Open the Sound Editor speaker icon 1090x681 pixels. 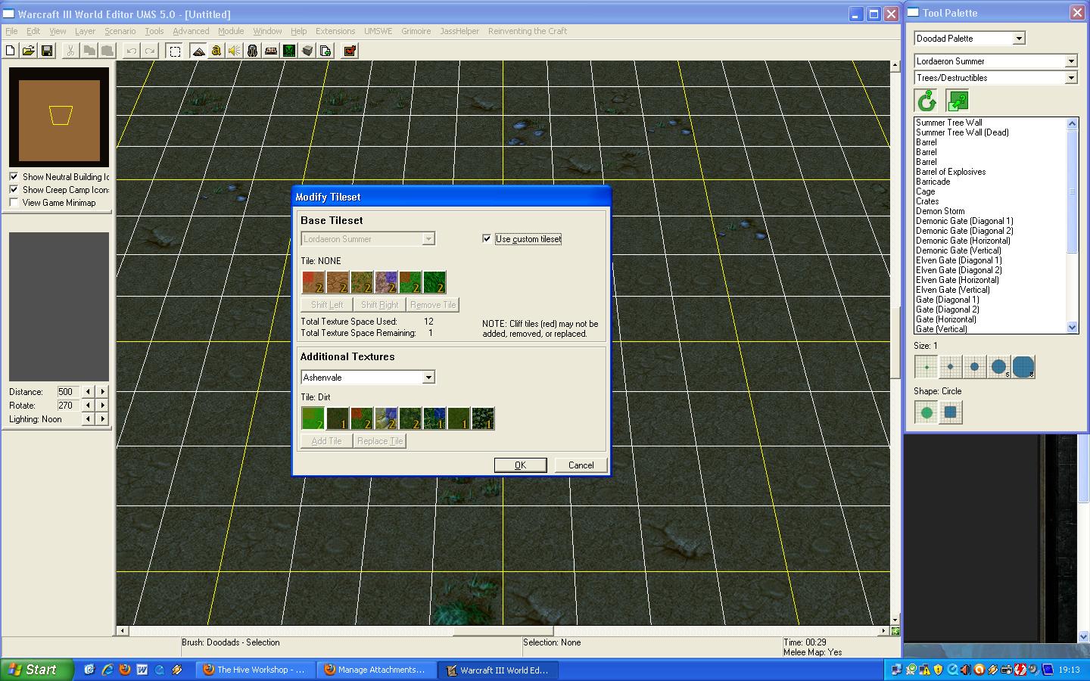pos(235,51)
